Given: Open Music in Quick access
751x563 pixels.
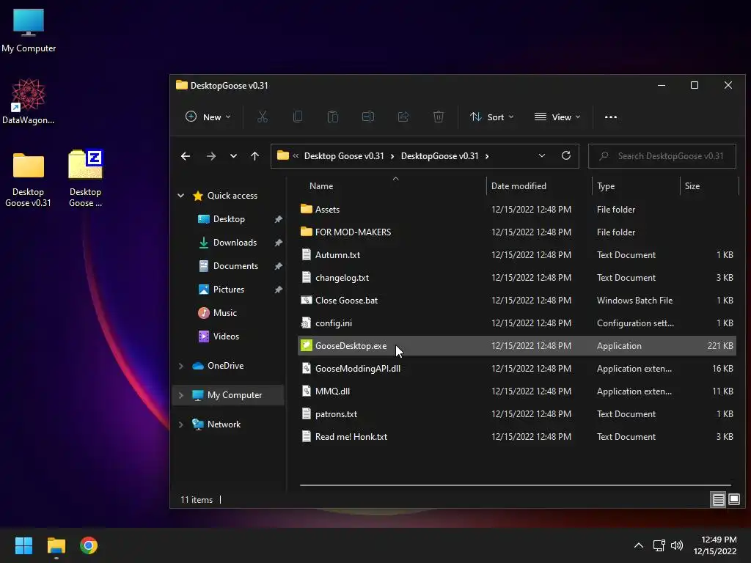Looking at the screenshot, I should point(224,312).
